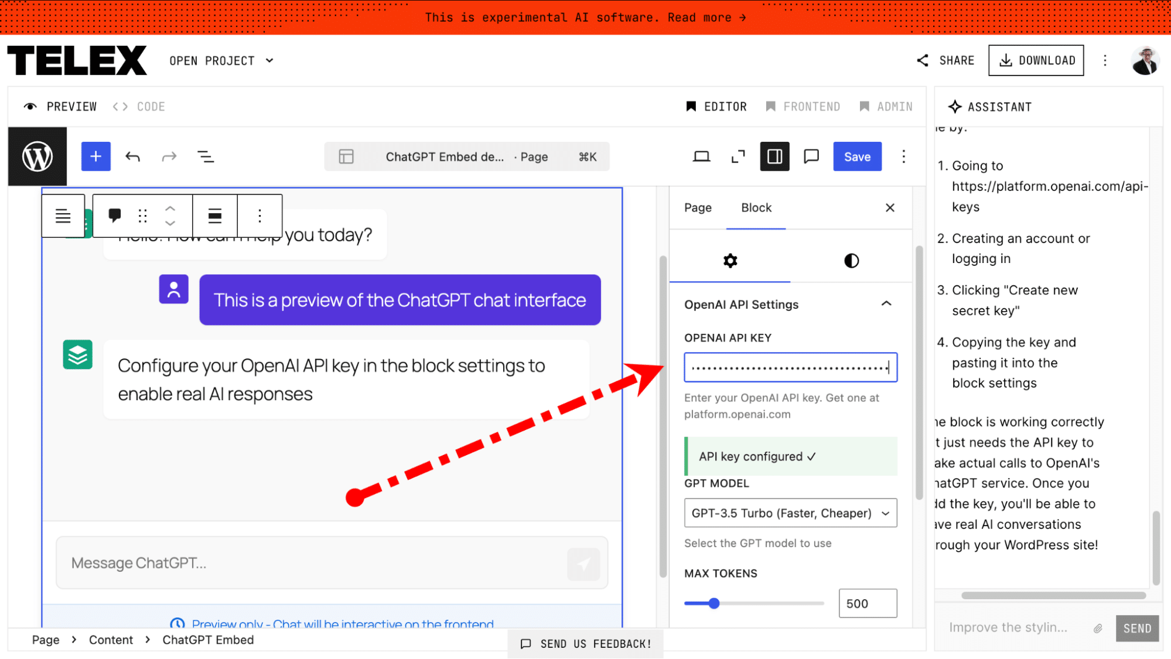1171x659 pixels.
Task: Open the document overview list icon
Action: tap(205, 156)
